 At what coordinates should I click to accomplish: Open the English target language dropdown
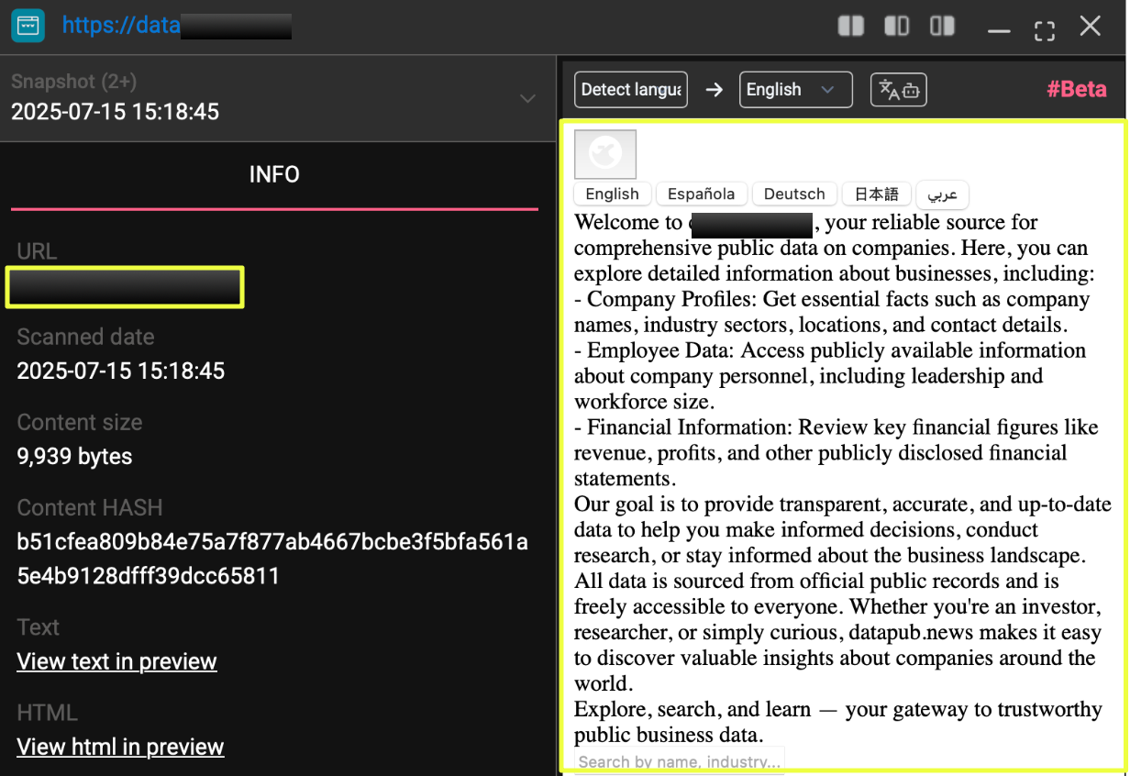pos(795,90)
